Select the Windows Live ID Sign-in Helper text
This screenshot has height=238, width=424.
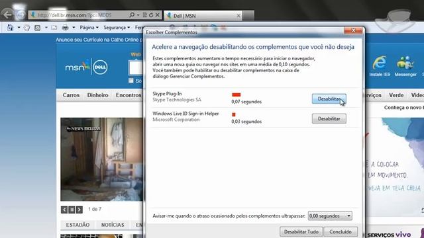[x=185, y=114]
